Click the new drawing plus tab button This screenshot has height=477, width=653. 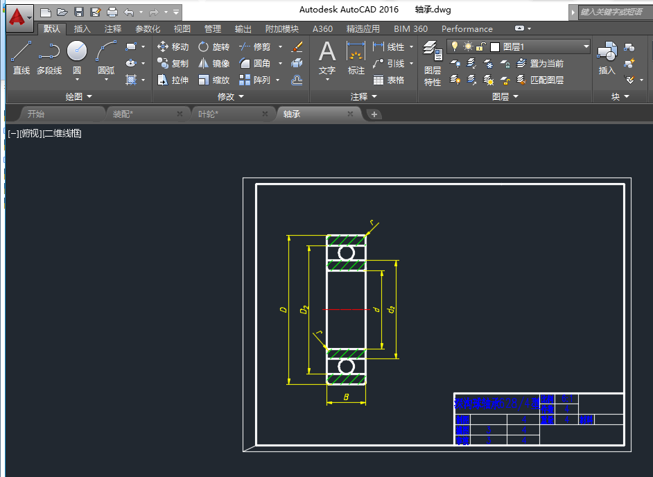374,114
